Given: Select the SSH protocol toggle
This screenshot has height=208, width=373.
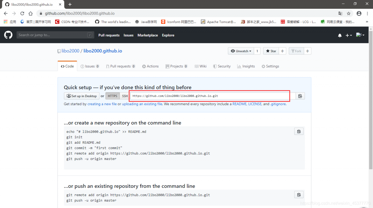Looking at the screenshot, I should [x=125, y=96].
